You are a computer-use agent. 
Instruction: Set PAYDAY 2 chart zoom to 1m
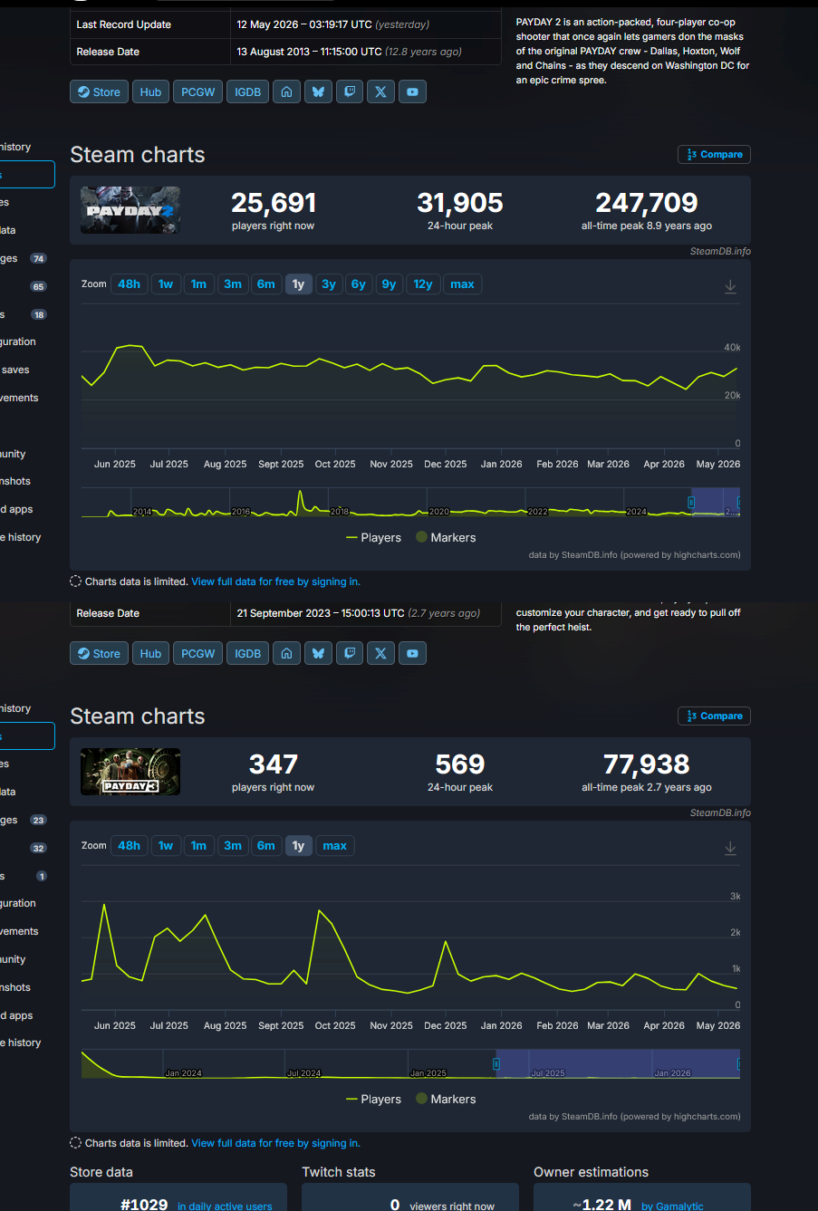click(198, 284)
